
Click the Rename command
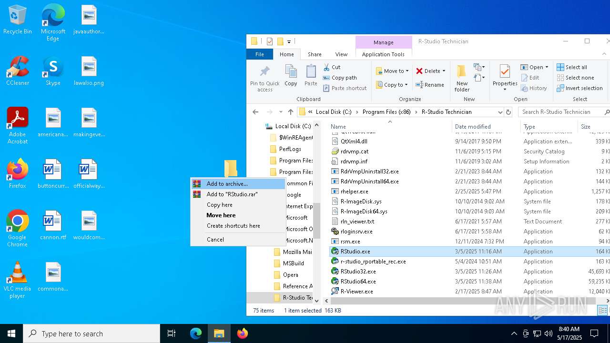point(430,85)
